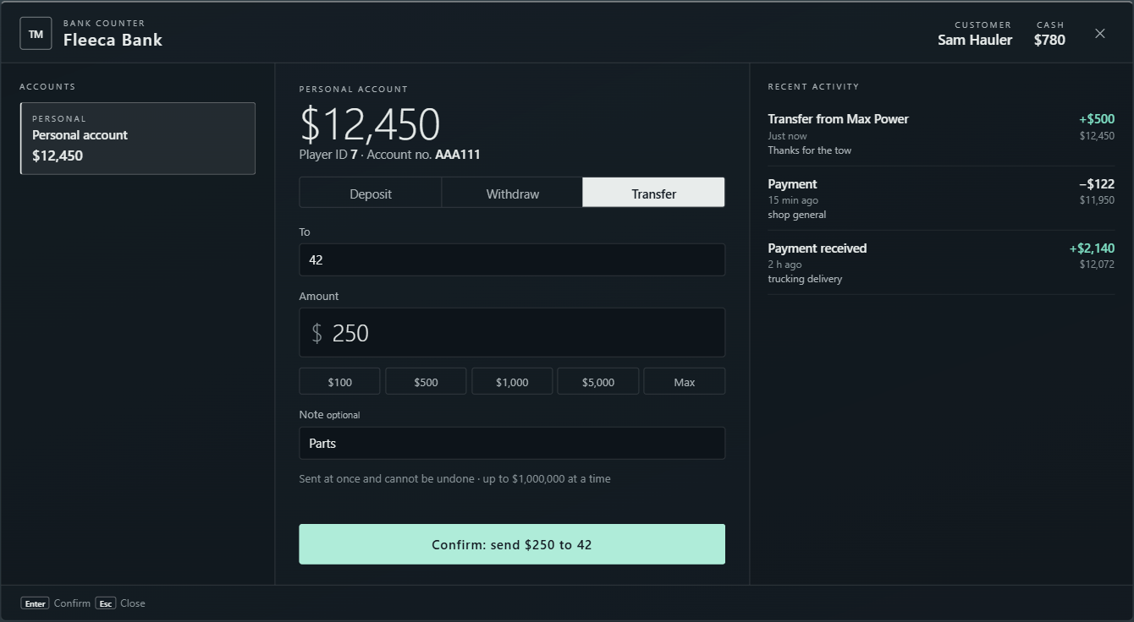
Task: Click the +$2,140 transaction amount
Action: [1092, 248]
